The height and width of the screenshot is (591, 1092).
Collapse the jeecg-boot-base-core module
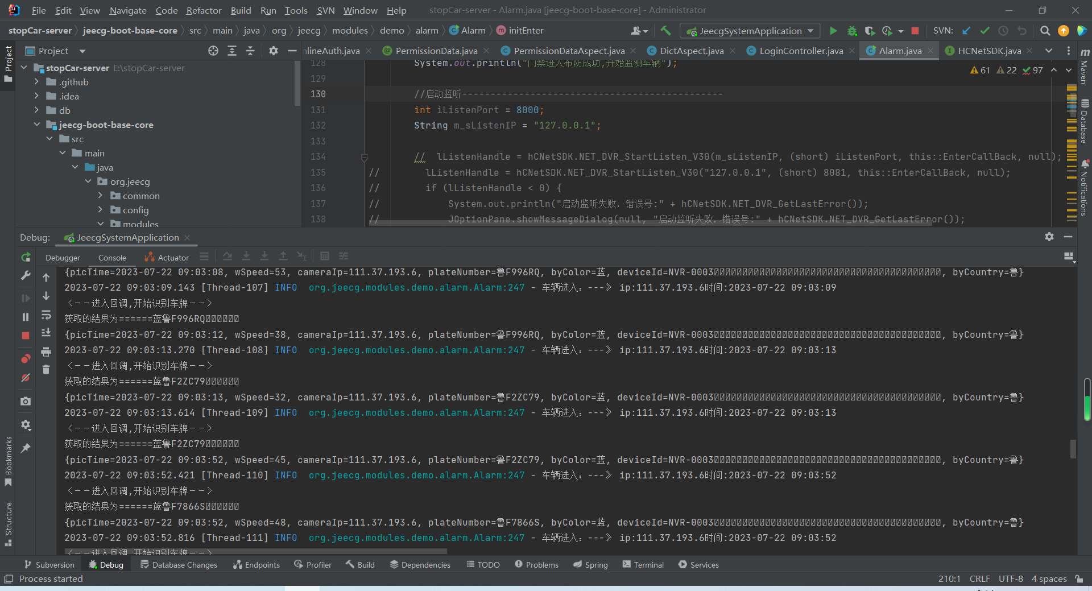tap(36, 125)
